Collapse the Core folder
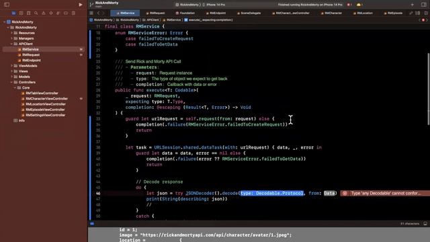 [x=15, y=88]
